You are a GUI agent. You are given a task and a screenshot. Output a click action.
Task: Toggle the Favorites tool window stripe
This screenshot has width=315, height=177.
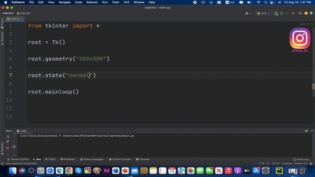(x=2, y=148)
